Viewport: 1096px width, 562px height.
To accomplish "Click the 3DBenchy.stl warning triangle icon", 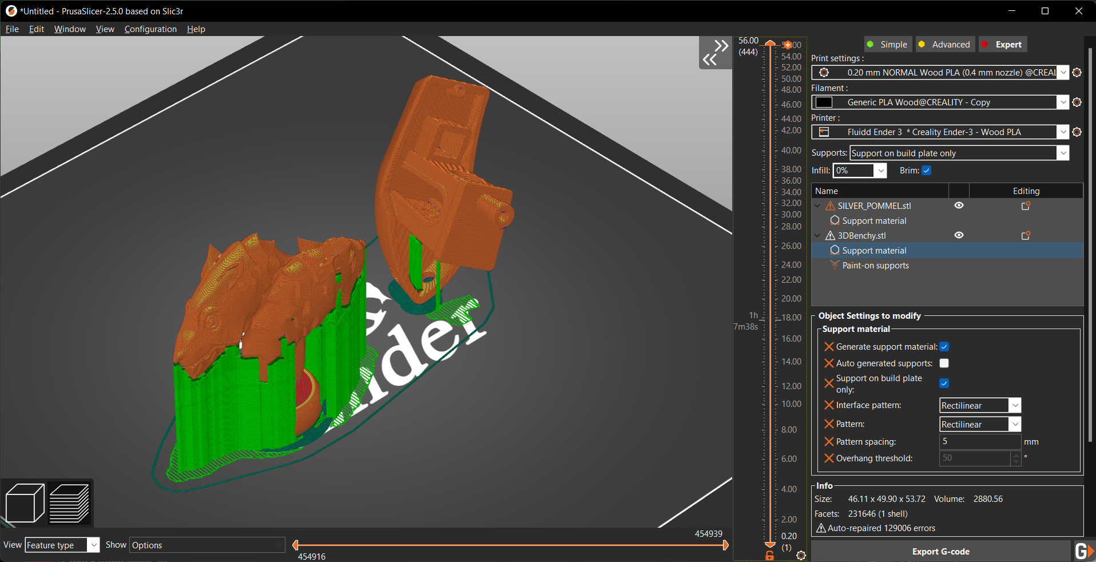I will pyautogui.click(x=830, y=235).
